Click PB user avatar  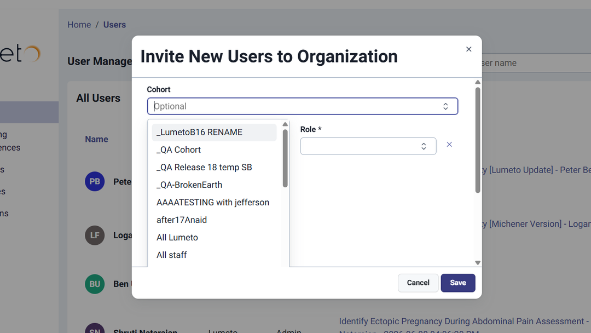tap(95, 181)
